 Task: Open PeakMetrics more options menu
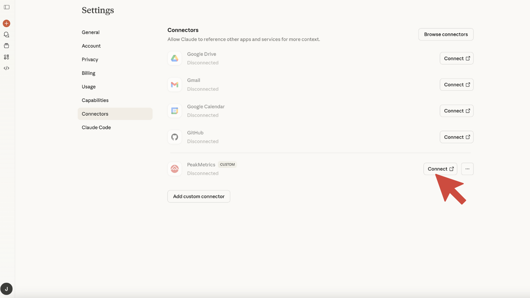tap(467, 169)
